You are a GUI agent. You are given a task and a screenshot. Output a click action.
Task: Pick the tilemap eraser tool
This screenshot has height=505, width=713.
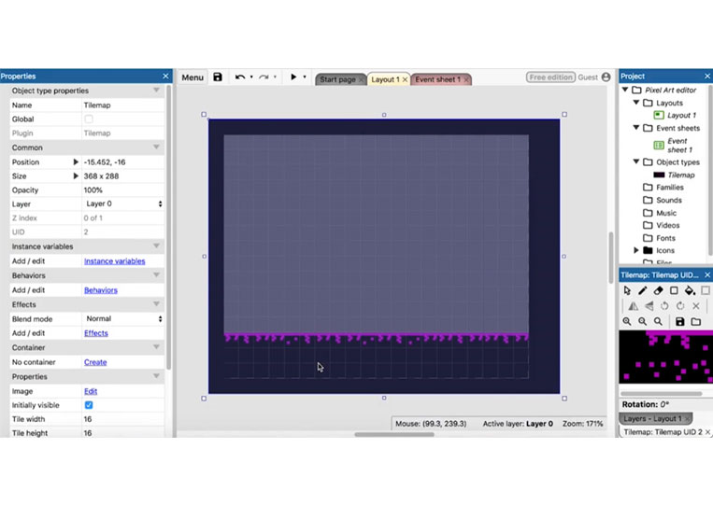coord(658,290)
